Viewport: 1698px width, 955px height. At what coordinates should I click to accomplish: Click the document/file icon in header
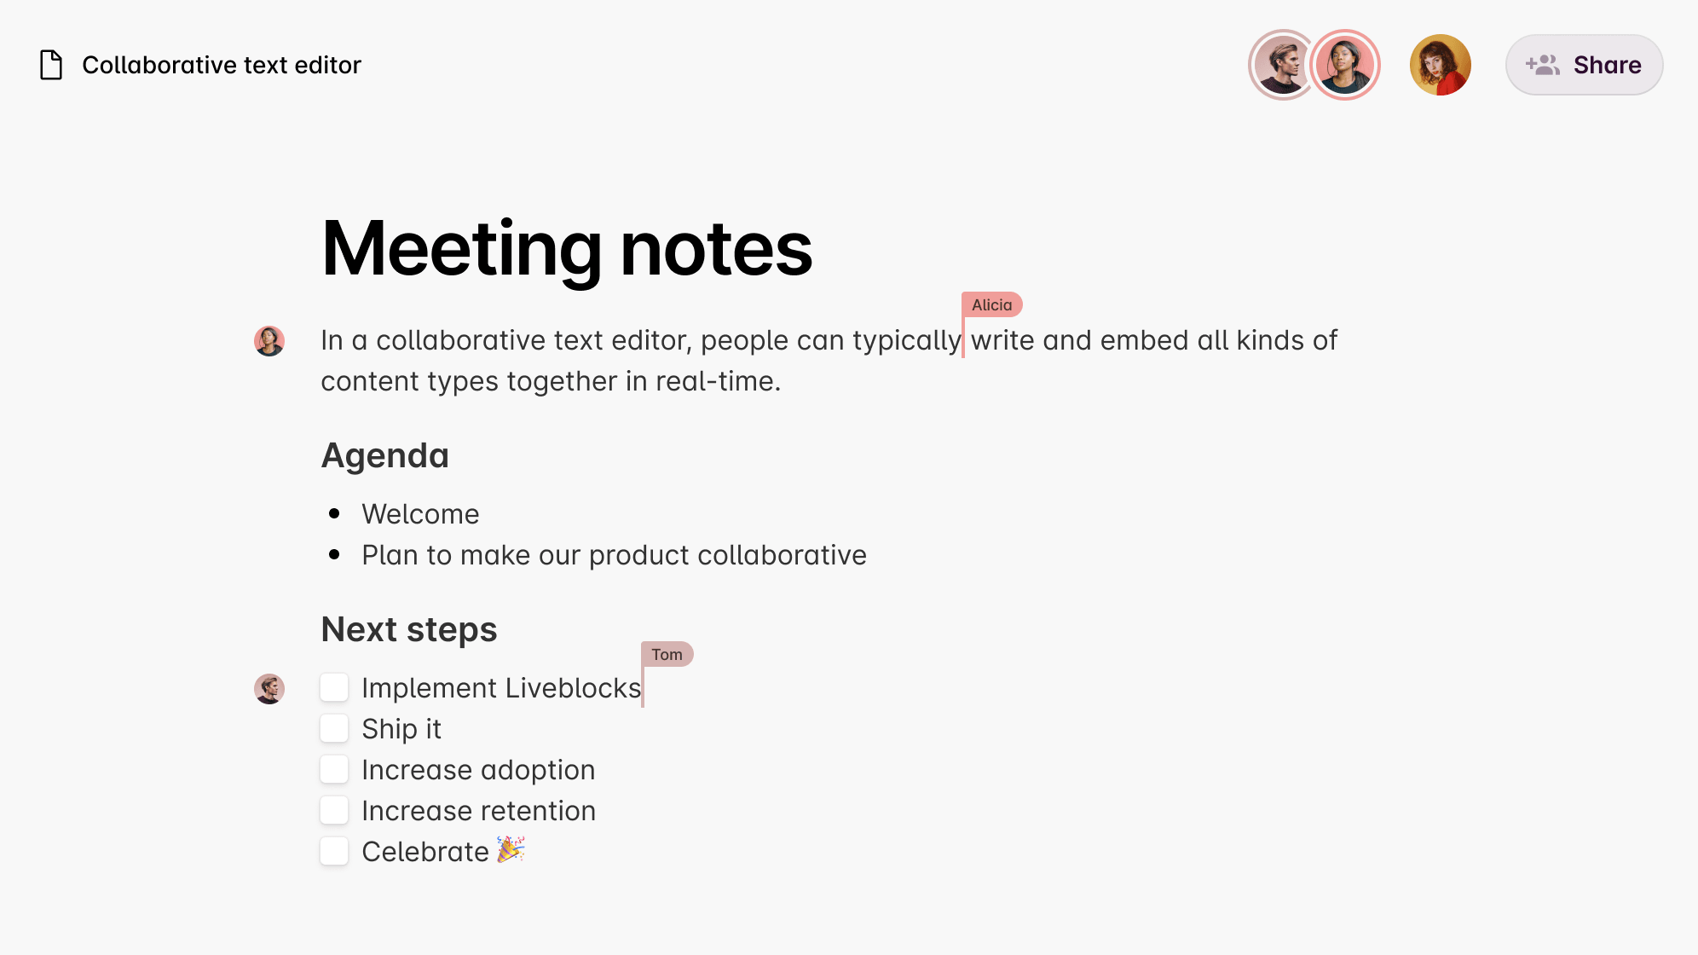53,66
